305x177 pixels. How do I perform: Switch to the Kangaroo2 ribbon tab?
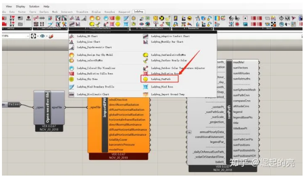point(124,12)
